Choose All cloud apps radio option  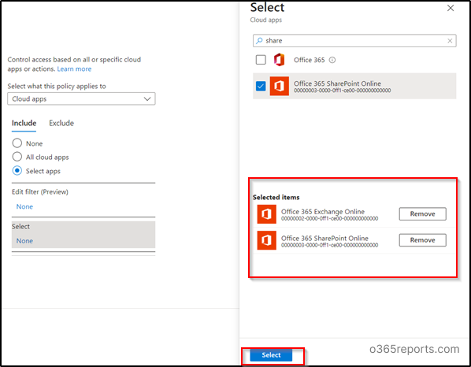click(17, 157)
